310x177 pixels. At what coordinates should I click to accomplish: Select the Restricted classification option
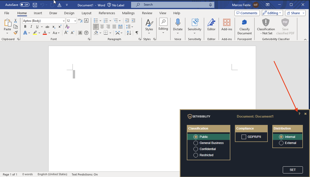pos(196,155)
